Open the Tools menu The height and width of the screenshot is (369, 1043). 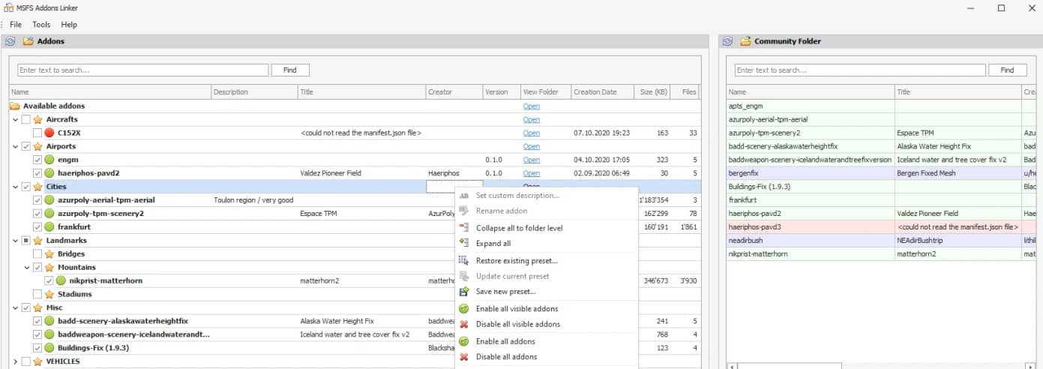pos(41,25)
